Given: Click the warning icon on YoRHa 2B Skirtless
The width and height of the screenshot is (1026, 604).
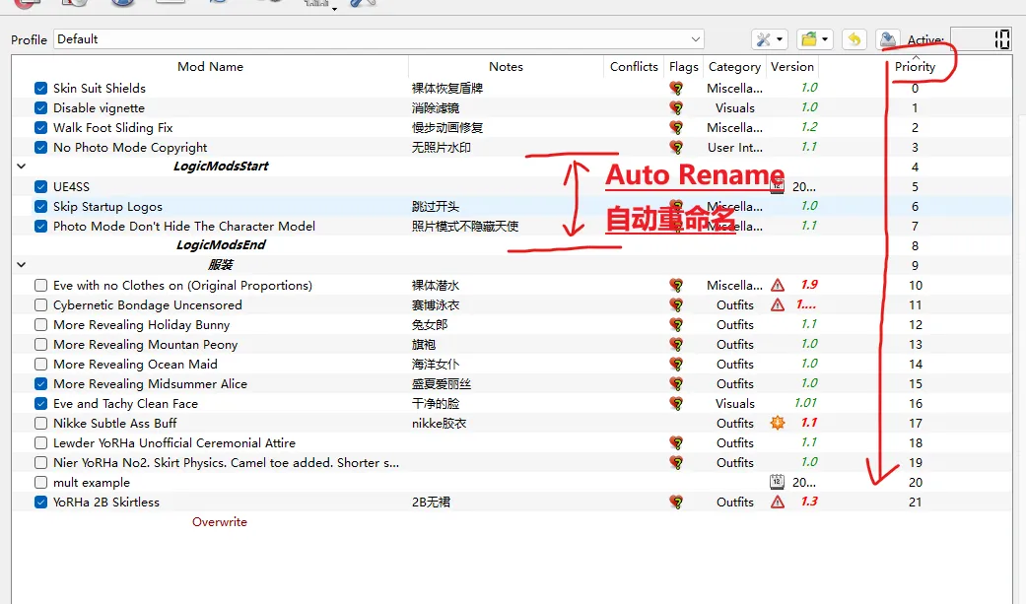Looking at the screenshot, I should 778,503.
